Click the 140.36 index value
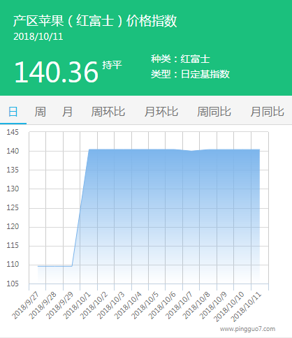Image resolution: width=292 pixels, height=338 pixels. click(x=57, y=72)
